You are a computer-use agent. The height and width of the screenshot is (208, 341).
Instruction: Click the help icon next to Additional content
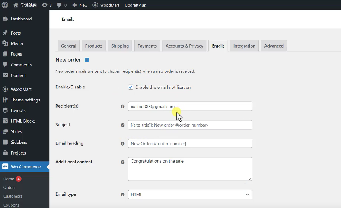click(122, 162)
